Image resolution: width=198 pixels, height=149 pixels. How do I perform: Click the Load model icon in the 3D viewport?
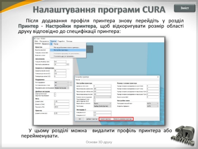click(x=90, y=49)
